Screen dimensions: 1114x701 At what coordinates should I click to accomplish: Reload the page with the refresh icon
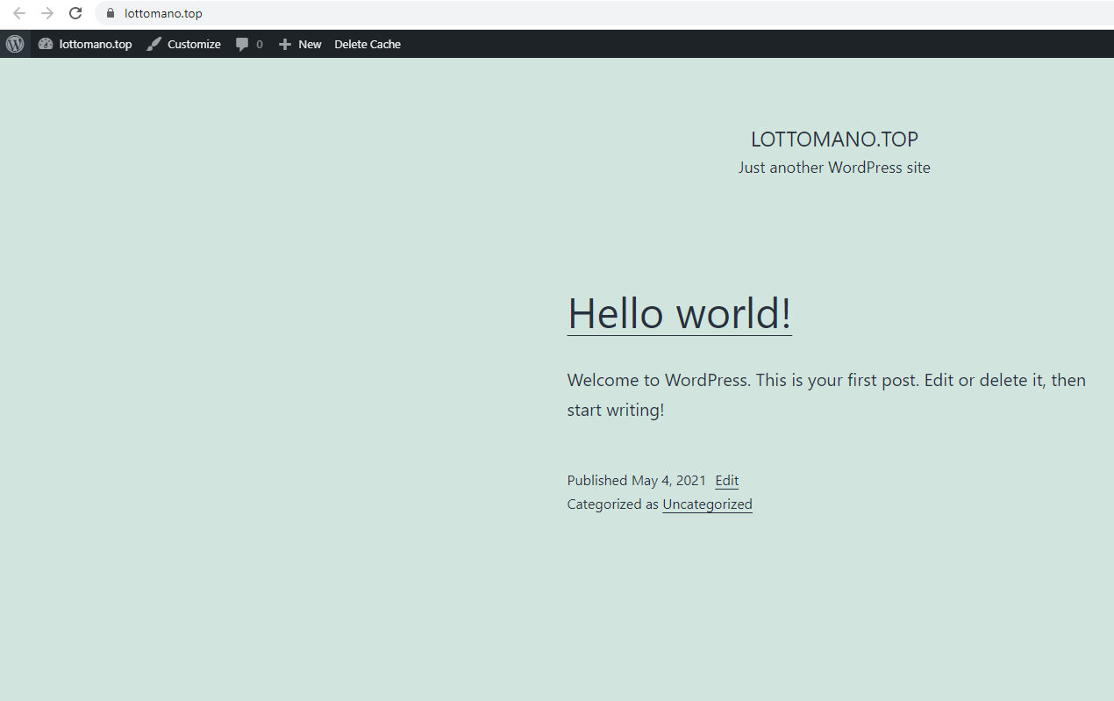point(75,13)
